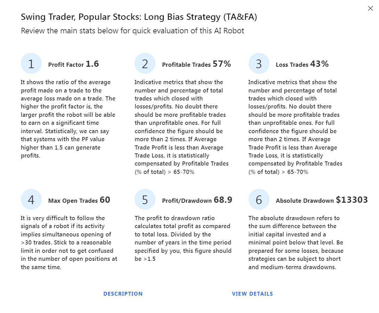Image resolution: width=379 pixels, height=313 pixels.
Task: Click the 'Review the main stats' subtitle
Action: pyautogui.click(x=132, y=31)
